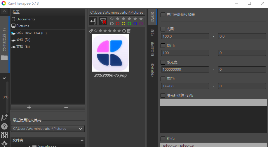
Task: Switch to the 批量调整 tab
Action: (152, 49)
